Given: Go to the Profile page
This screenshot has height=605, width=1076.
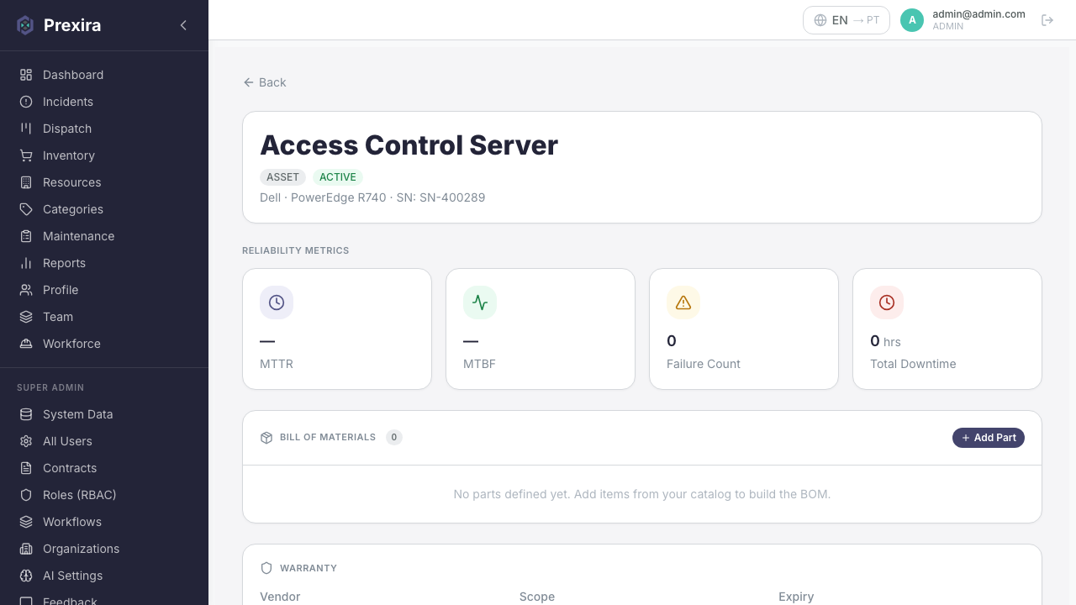Looking at the screenshot, I should tap(104, 290).
